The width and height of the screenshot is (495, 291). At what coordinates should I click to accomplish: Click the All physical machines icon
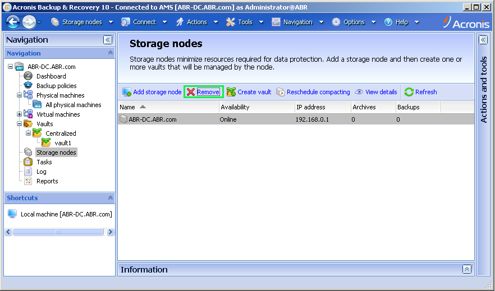(37, 104)
